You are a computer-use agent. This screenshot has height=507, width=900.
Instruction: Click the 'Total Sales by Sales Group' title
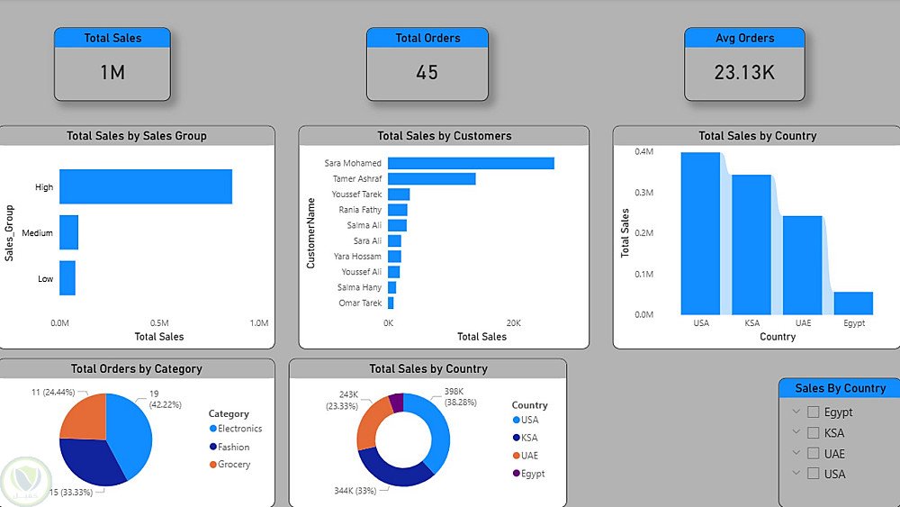pyautogui.click(x=137, y=135)
